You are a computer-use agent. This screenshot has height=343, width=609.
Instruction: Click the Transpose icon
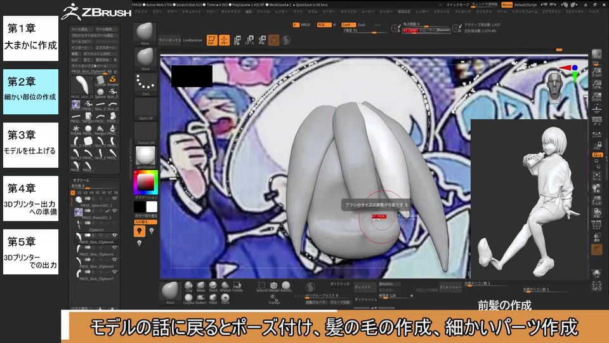tap(273, 299)
